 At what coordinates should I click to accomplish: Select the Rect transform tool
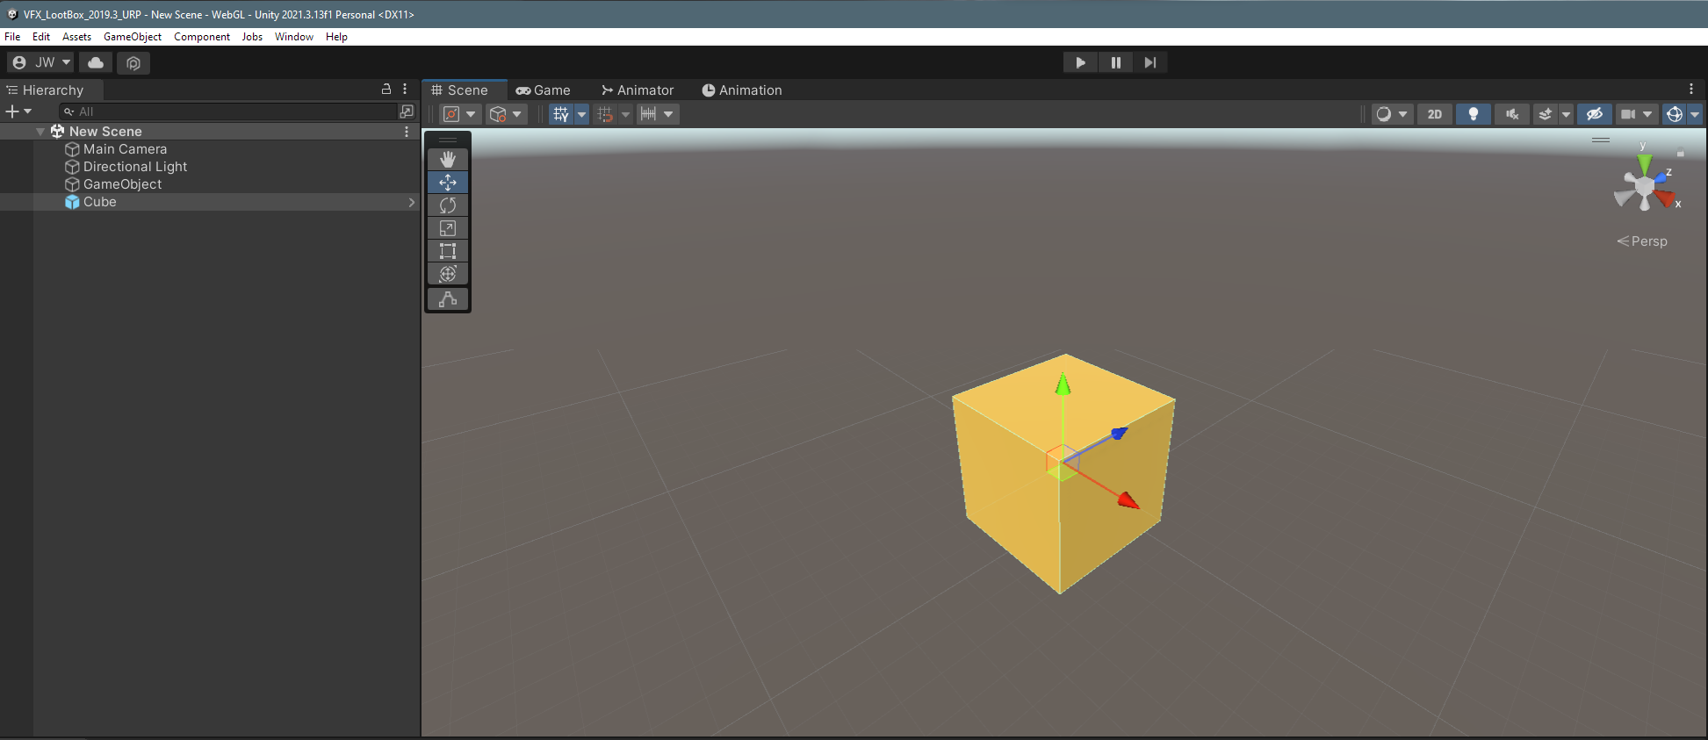click(x=448, y=251)
